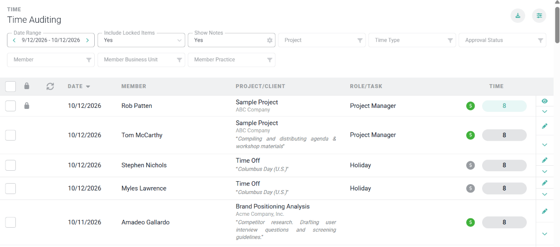Expand Amadeo Gallardo row chevron
560x247 pixels.
(x=544, y=234)
